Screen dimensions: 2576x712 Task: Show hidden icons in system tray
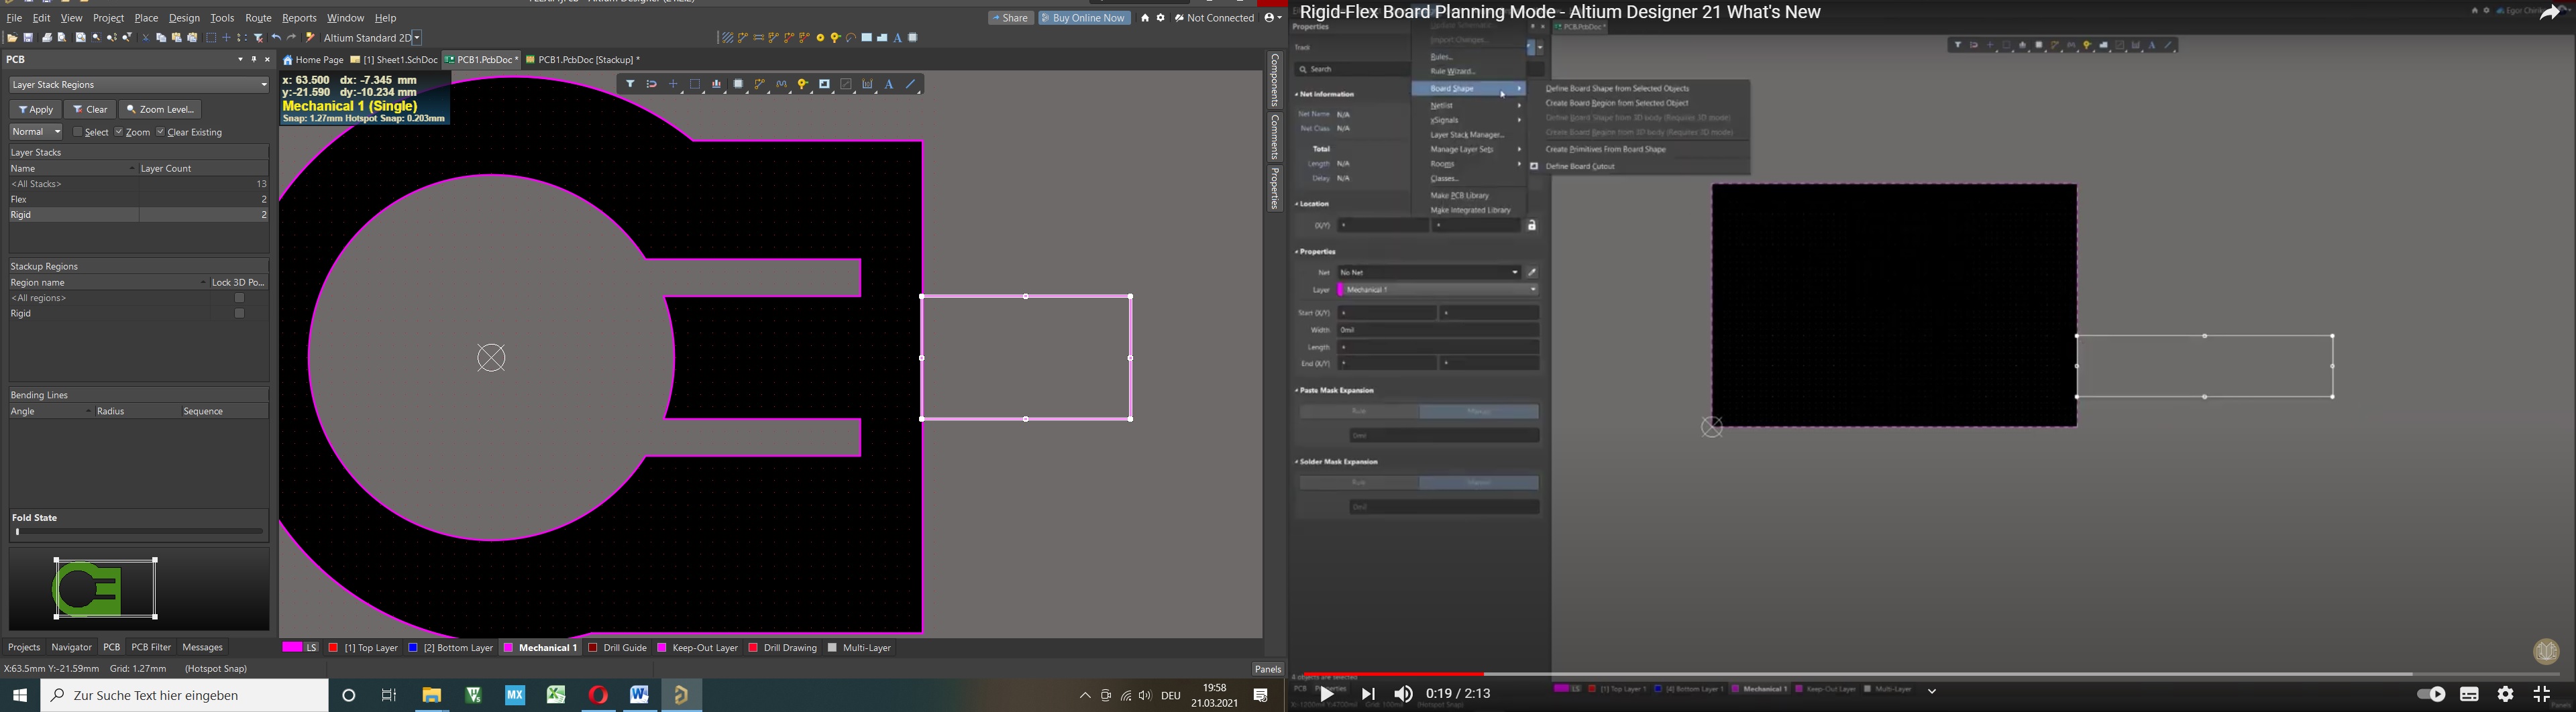1085,695
